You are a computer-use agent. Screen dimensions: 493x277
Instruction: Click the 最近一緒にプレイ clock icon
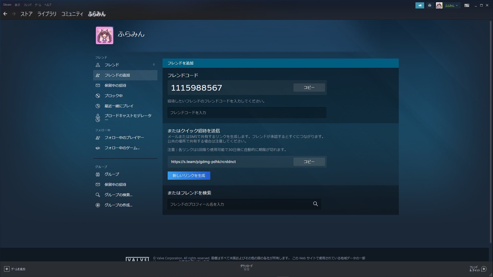tap(98, 106)
